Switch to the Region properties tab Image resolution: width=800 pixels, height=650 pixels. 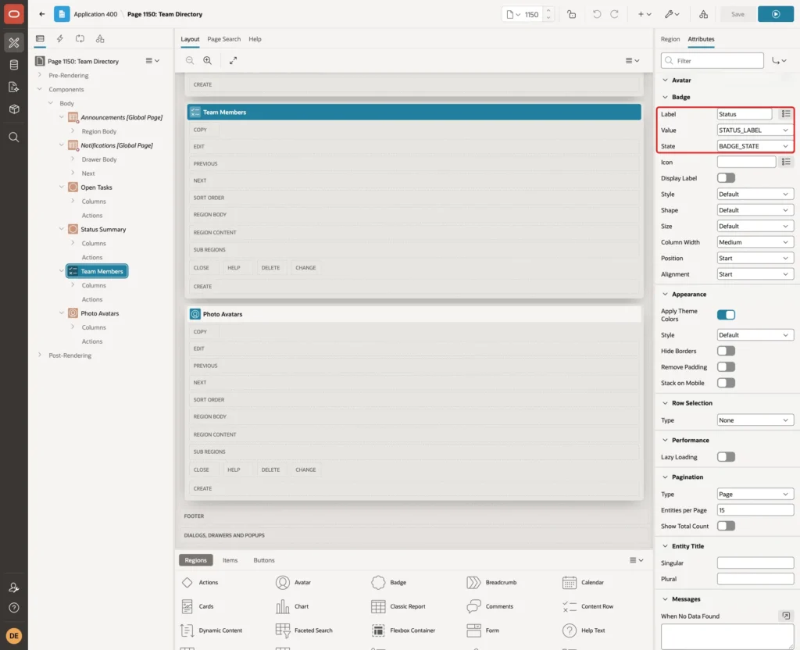point(670,39)
